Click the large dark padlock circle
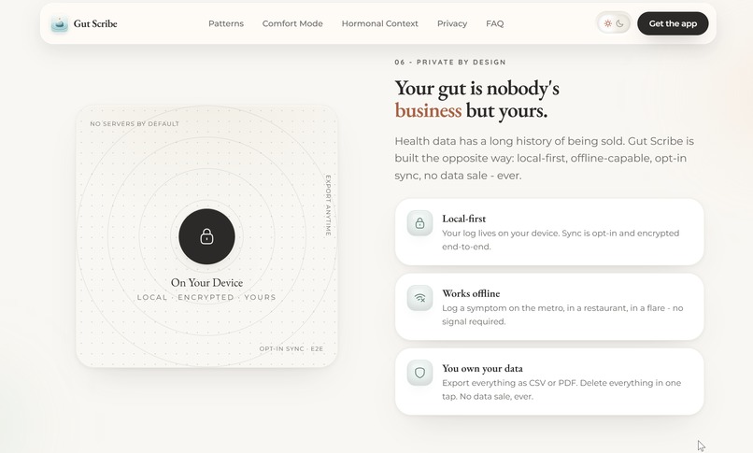This screenshot has height=453, width=753. coord(207,236)
